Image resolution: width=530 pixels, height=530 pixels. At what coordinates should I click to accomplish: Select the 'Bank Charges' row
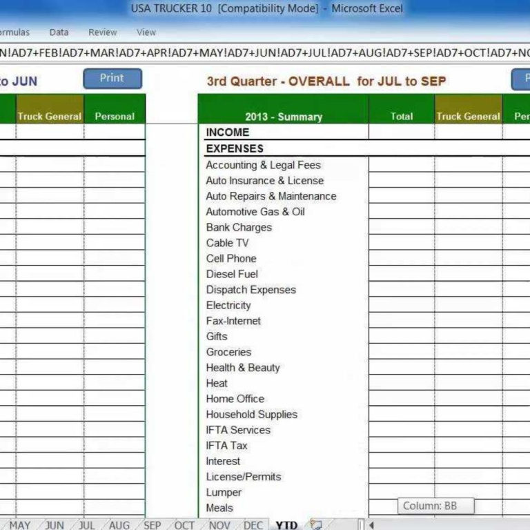239,227
